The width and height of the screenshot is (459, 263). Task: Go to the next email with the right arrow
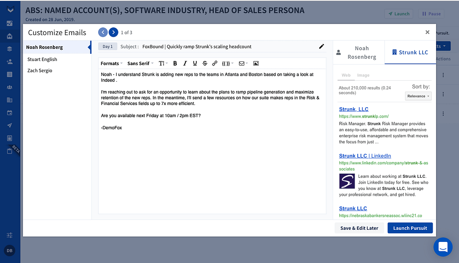point(113,32)
